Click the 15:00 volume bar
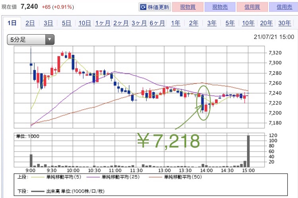The width and height of the screenshot is (298, 198). point(248,151)
